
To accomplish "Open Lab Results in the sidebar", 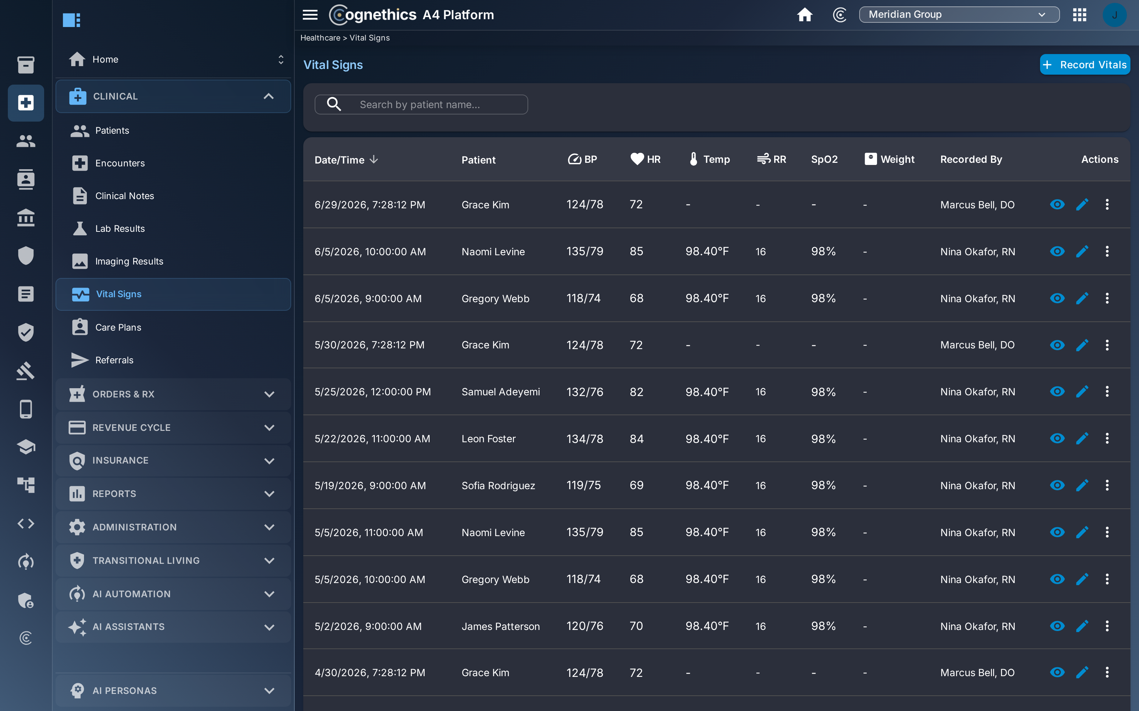I will (120, 229).
